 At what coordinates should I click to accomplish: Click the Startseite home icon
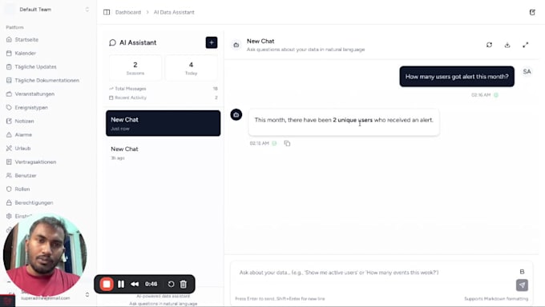coord(9,39)
